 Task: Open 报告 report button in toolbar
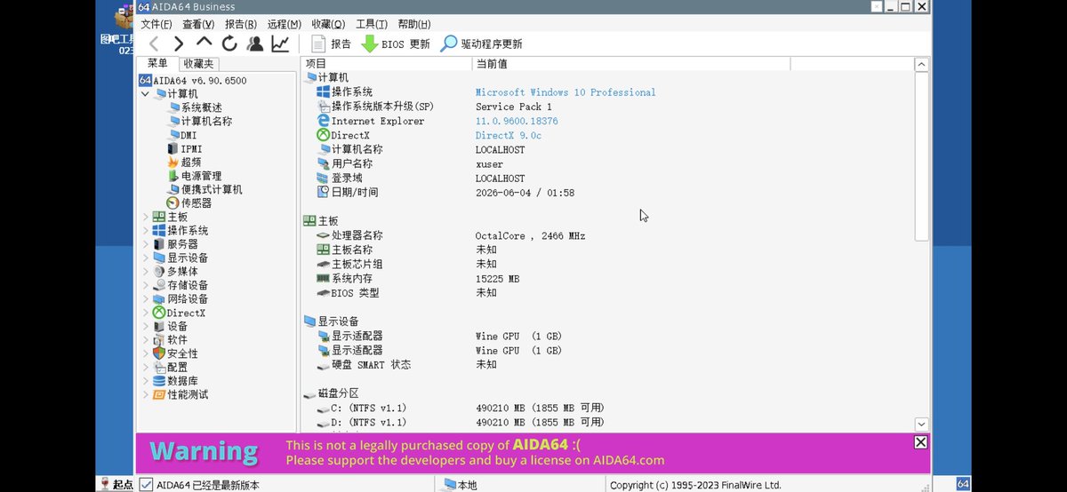coord(331,44)
